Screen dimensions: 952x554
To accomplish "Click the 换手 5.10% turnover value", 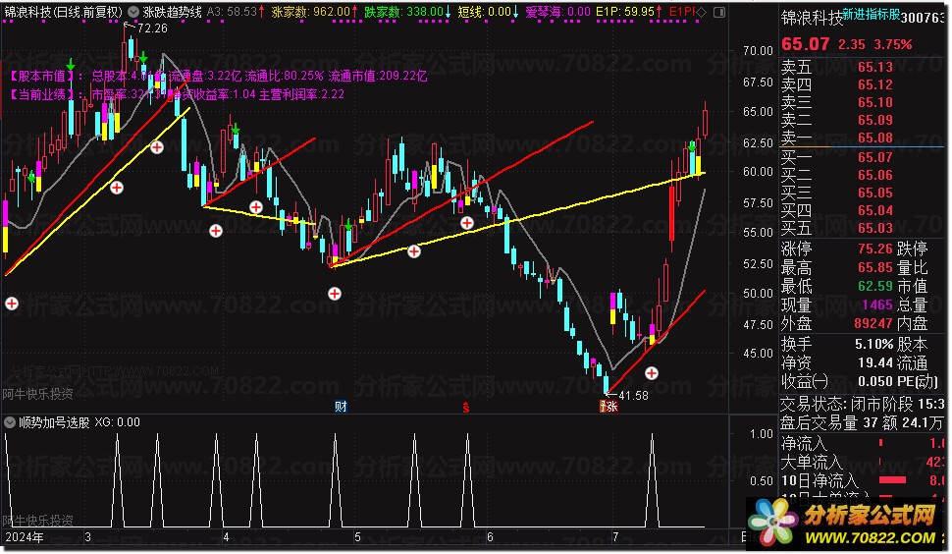I will coord(873,344).
